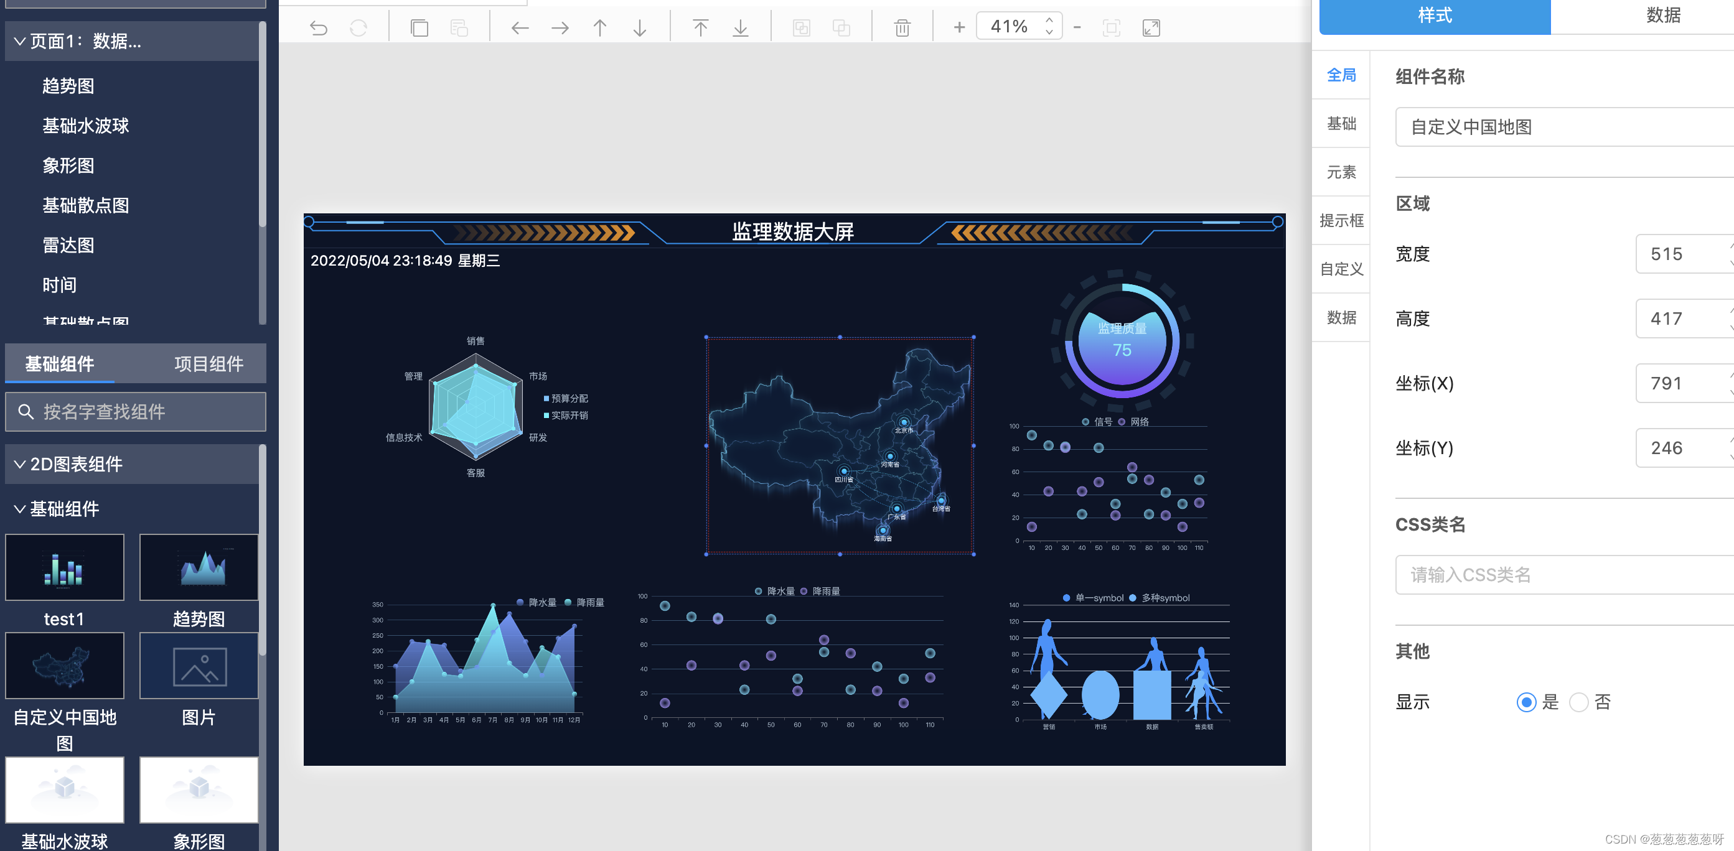Click the move-up arrow icon
The width and height of the screenshot is (1734, 851).
[600, 27]
